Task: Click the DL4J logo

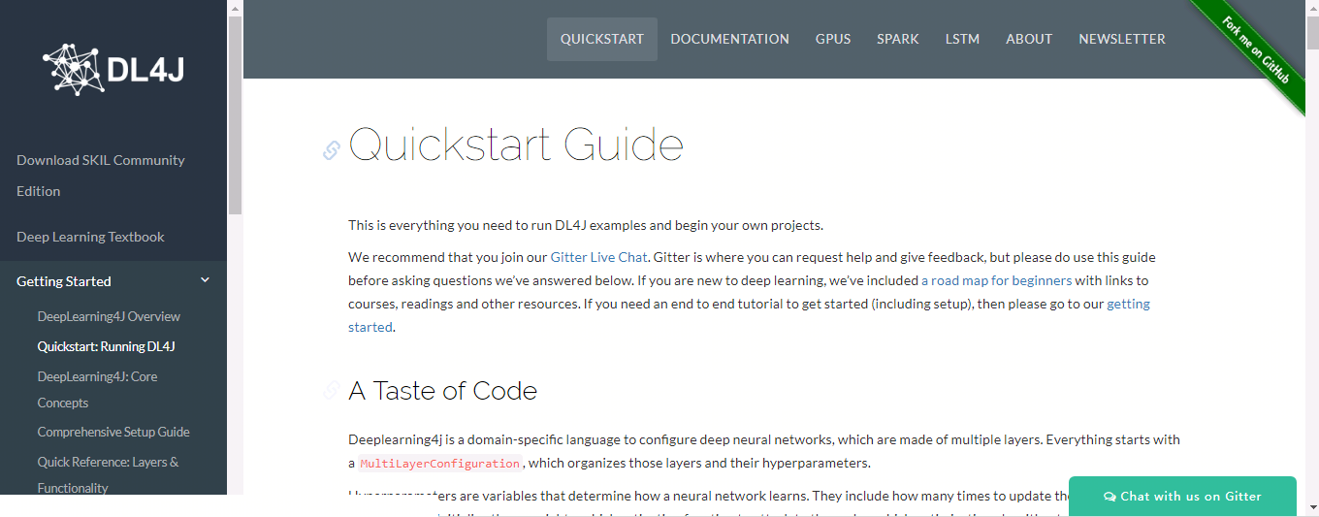Action: (x=113, y=69)
